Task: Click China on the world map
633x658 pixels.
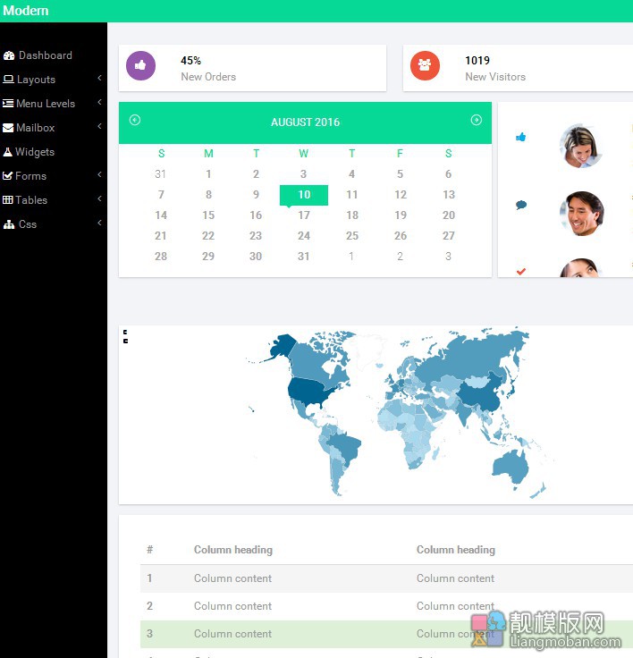Action: coord(483,394)
